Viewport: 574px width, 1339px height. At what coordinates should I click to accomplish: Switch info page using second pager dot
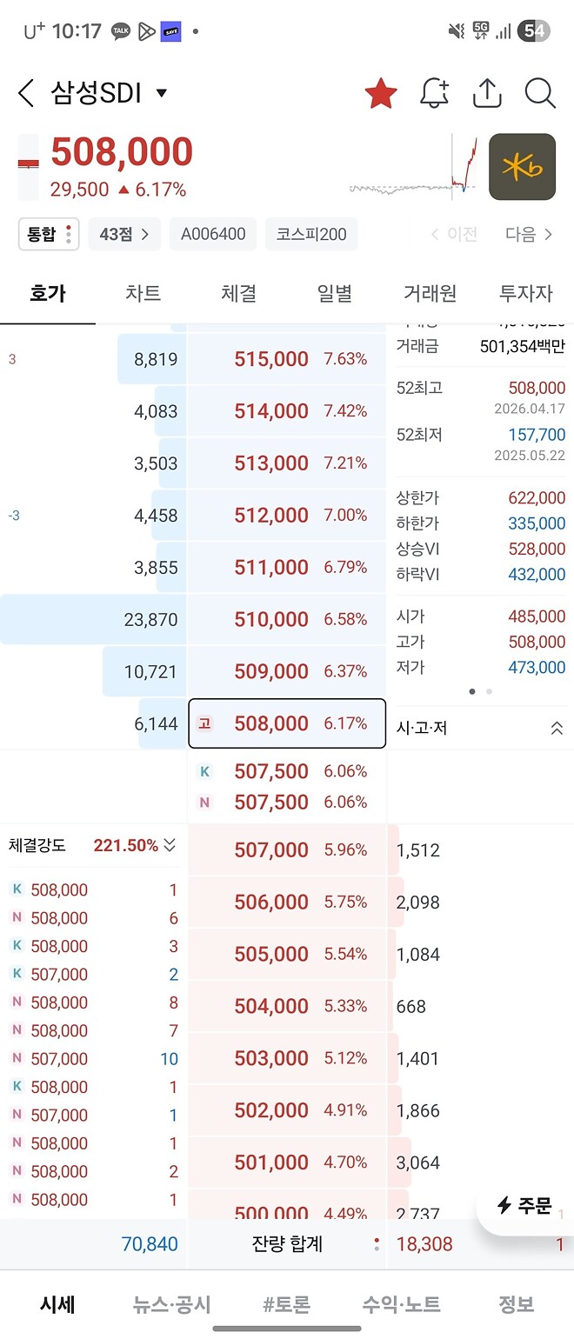(x=489, y=691)
